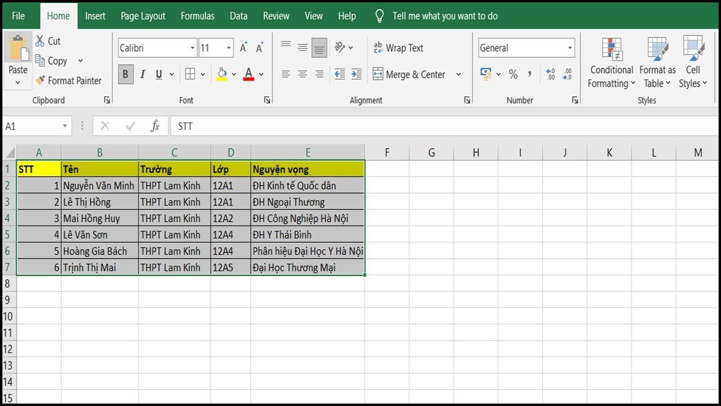Click the Tell me lightbulb icon
The image size is (721, 406).
[379, 16]
